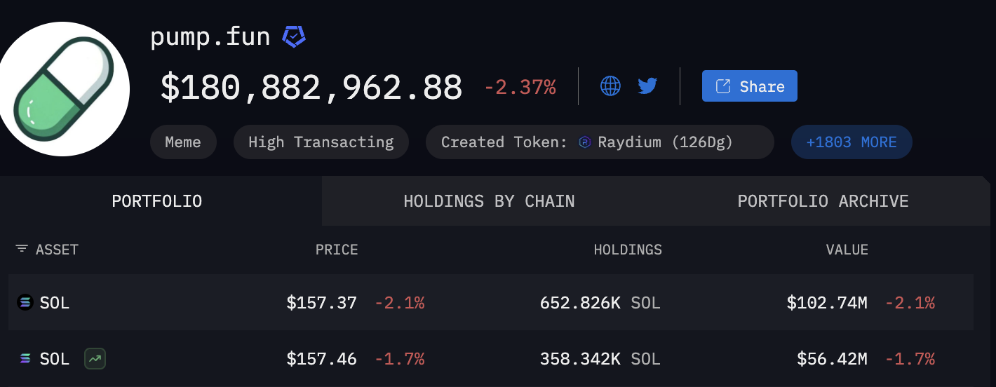Click the Share button
This screenshot has width=996, height=387.
click(x=749, y=86)
